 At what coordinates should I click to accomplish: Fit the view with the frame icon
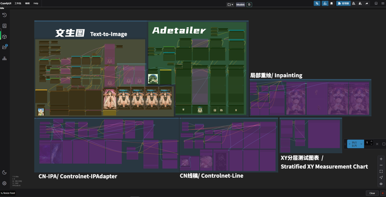(381, 171)
